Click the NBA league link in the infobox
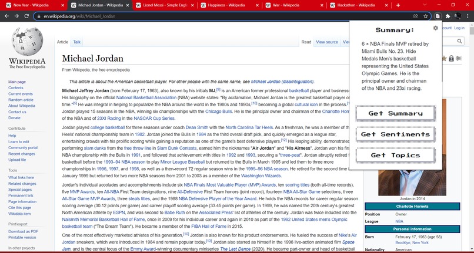Viewport: 474px width, 253px height. [399, 221]
